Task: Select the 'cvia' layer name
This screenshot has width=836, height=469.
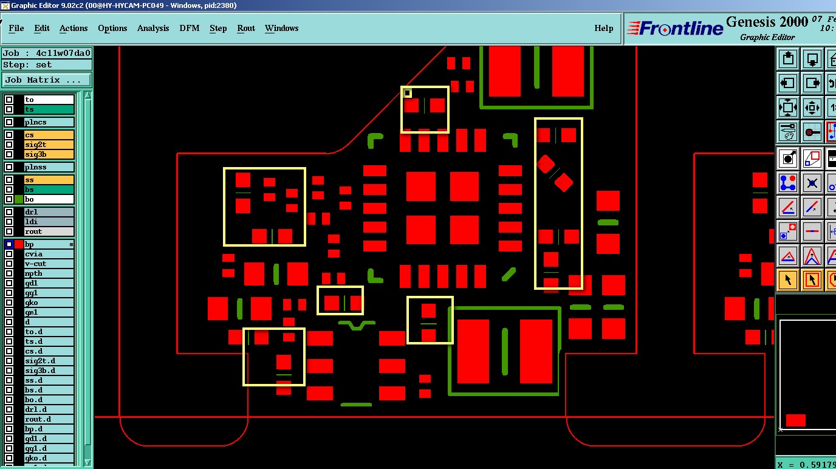Action: (49, 254)
